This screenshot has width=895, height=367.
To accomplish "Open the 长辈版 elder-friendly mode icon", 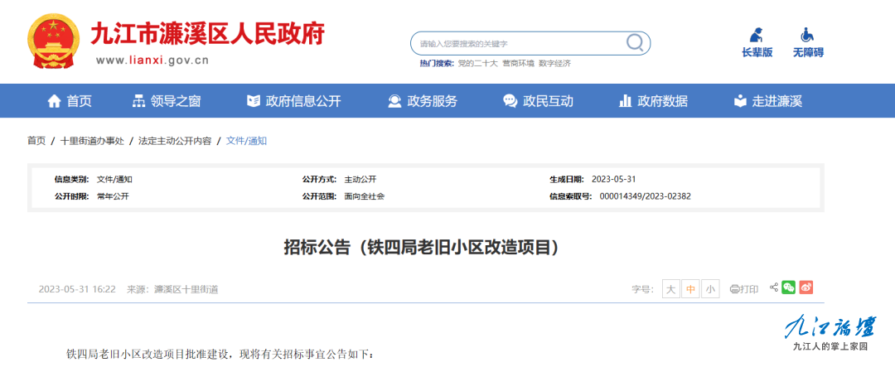I will 757,36.
